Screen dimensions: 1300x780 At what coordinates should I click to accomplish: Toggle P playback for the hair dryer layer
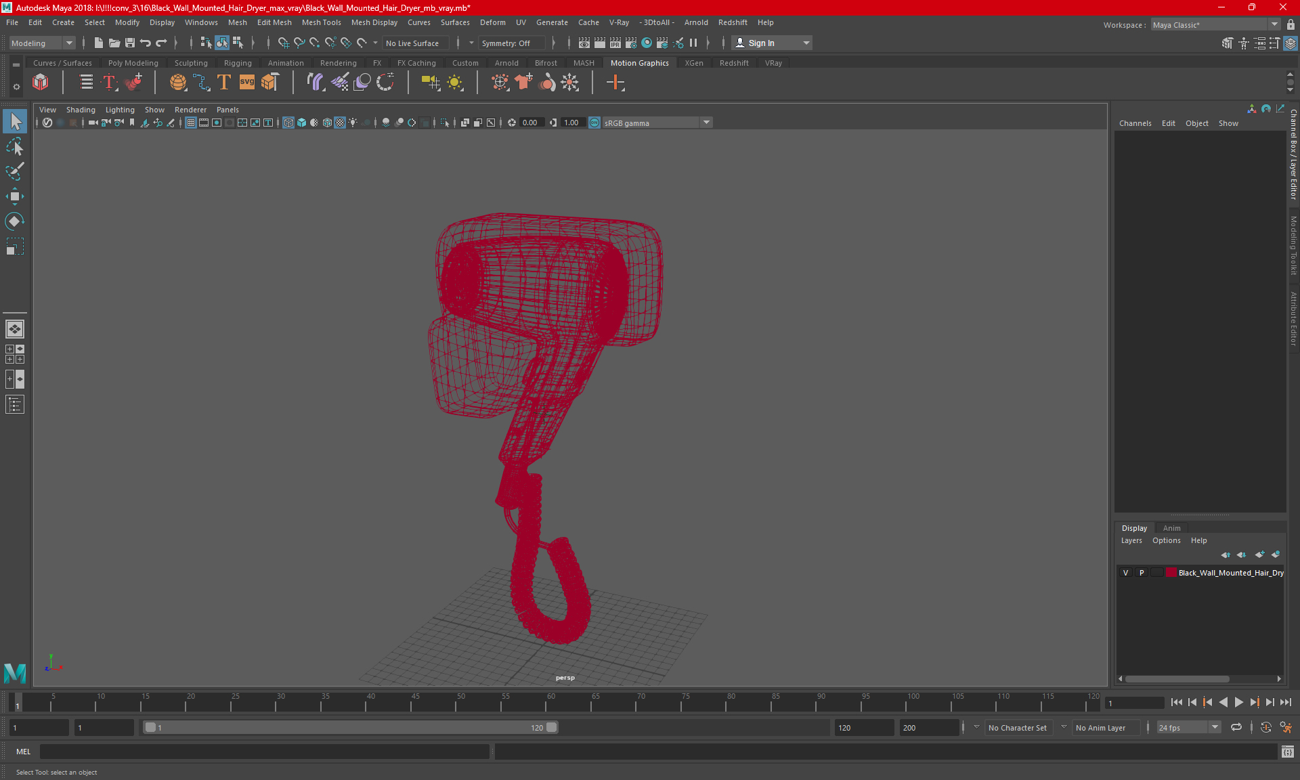coord(1142,573)
